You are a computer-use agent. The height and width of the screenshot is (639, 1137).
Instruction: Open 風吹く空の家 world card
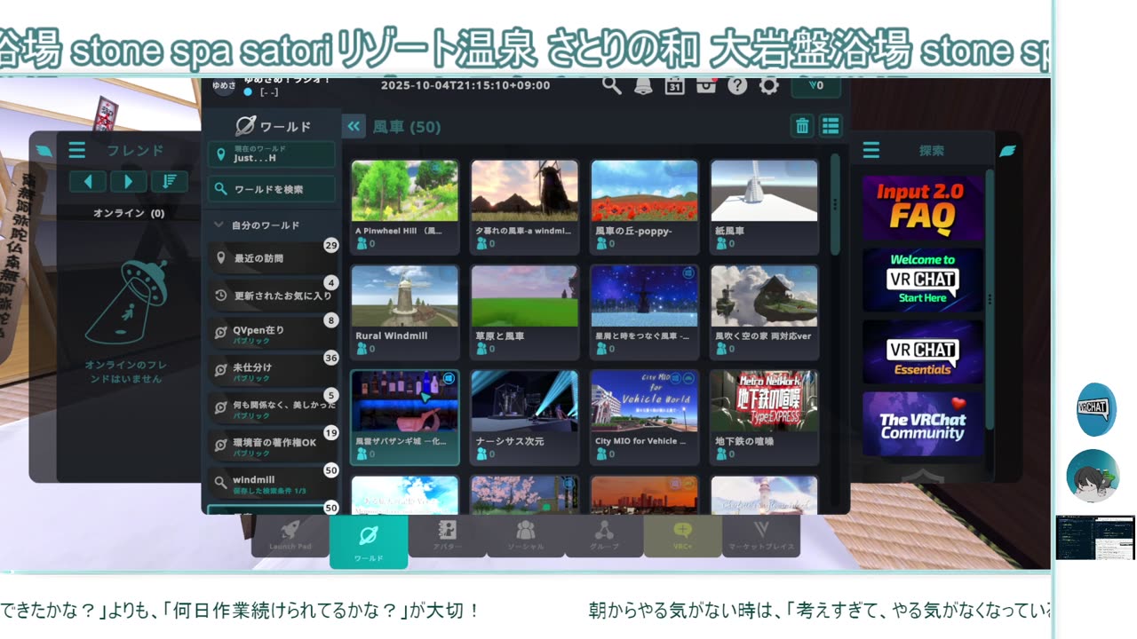point(764,312)
